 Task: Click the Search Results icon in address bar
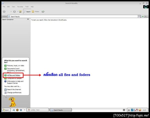pos(9,17)
